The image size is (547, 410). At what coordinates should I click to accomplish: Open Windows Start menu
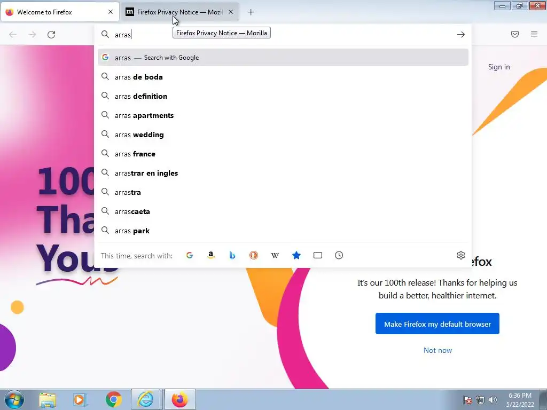[x=14, y=399]
